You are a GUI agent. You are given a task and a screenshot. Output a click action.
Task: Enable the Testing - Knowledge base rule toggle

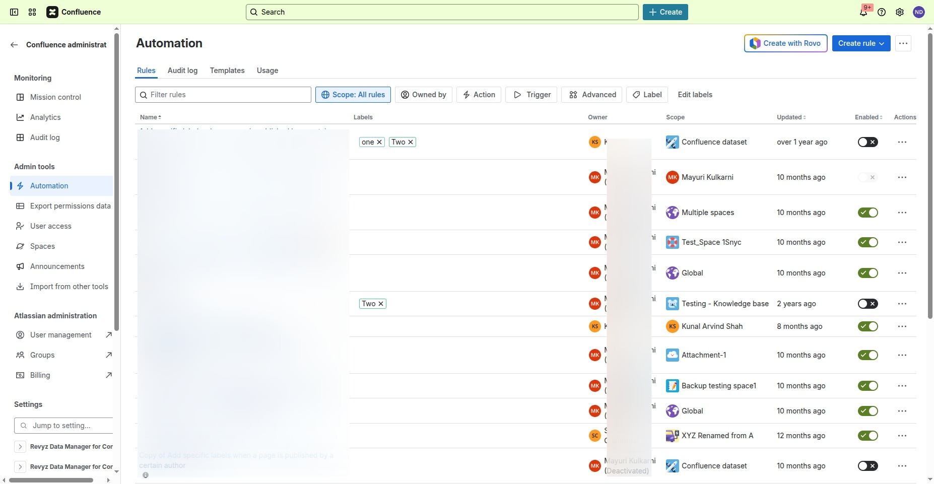[x=868, y=304]
